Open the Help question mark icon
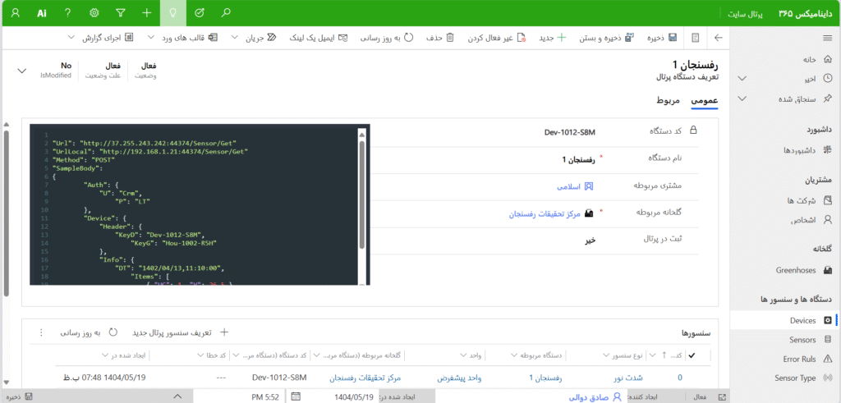 click(x=67, y=13)
